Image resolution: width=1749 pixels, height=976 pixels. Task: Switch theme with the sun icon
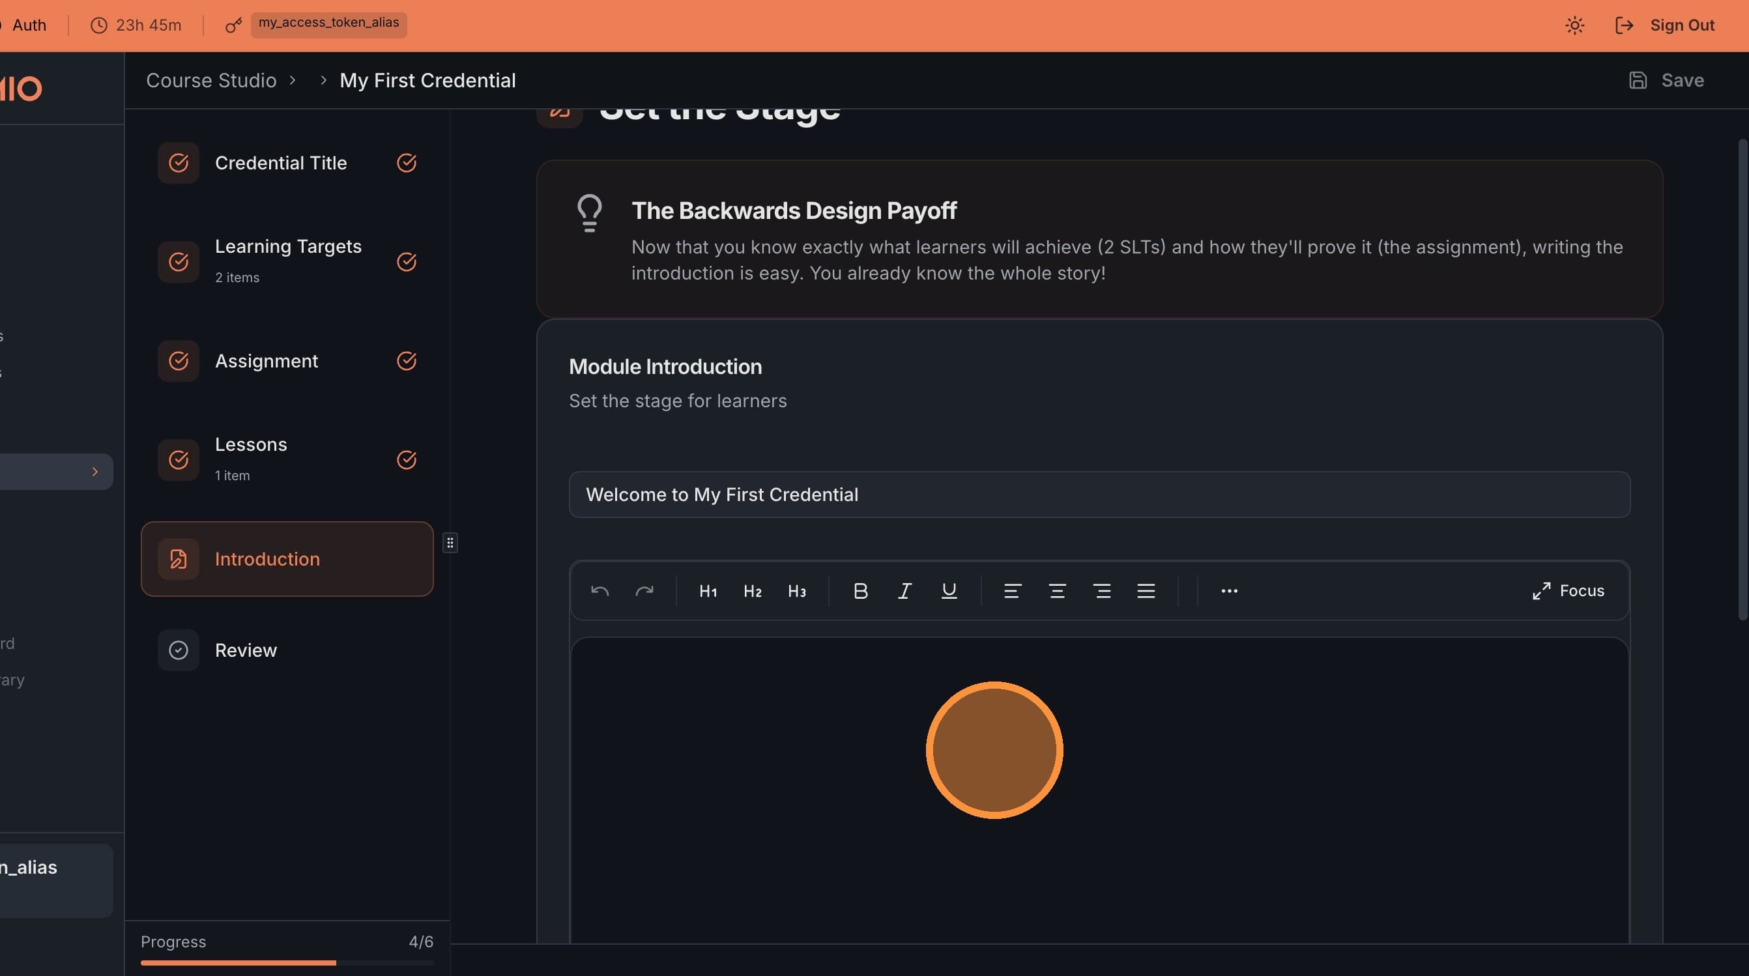(1574, 26)
